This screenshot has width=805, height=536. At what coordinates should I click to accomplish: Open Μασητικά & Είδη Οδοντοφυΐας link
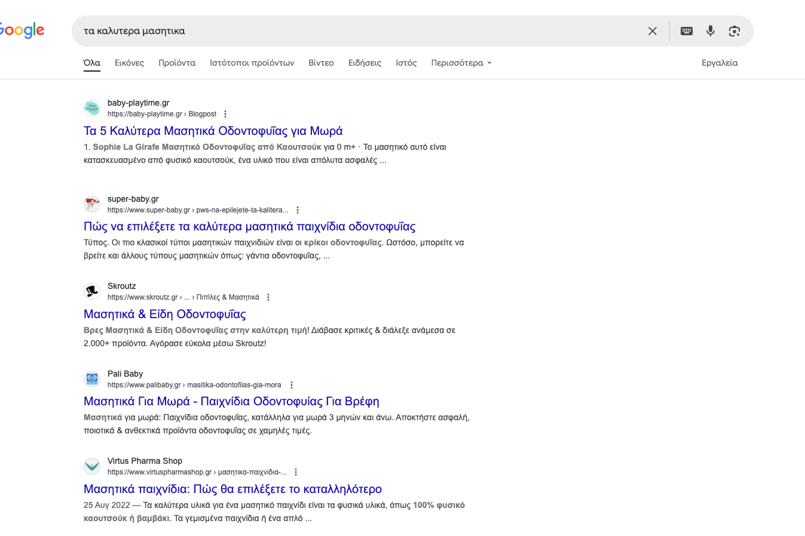[x=165, y=314]
